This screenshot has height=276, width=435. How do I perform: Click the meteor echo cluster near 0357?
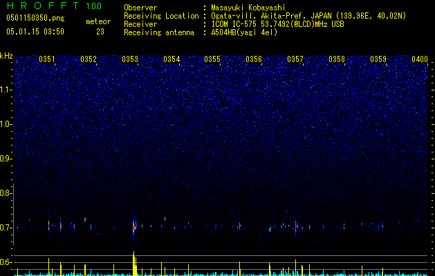coord(296,227)
